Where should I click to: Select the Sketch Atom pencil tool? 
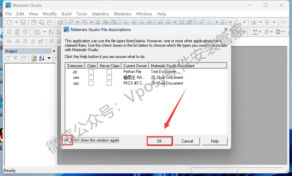coord(202,23)
